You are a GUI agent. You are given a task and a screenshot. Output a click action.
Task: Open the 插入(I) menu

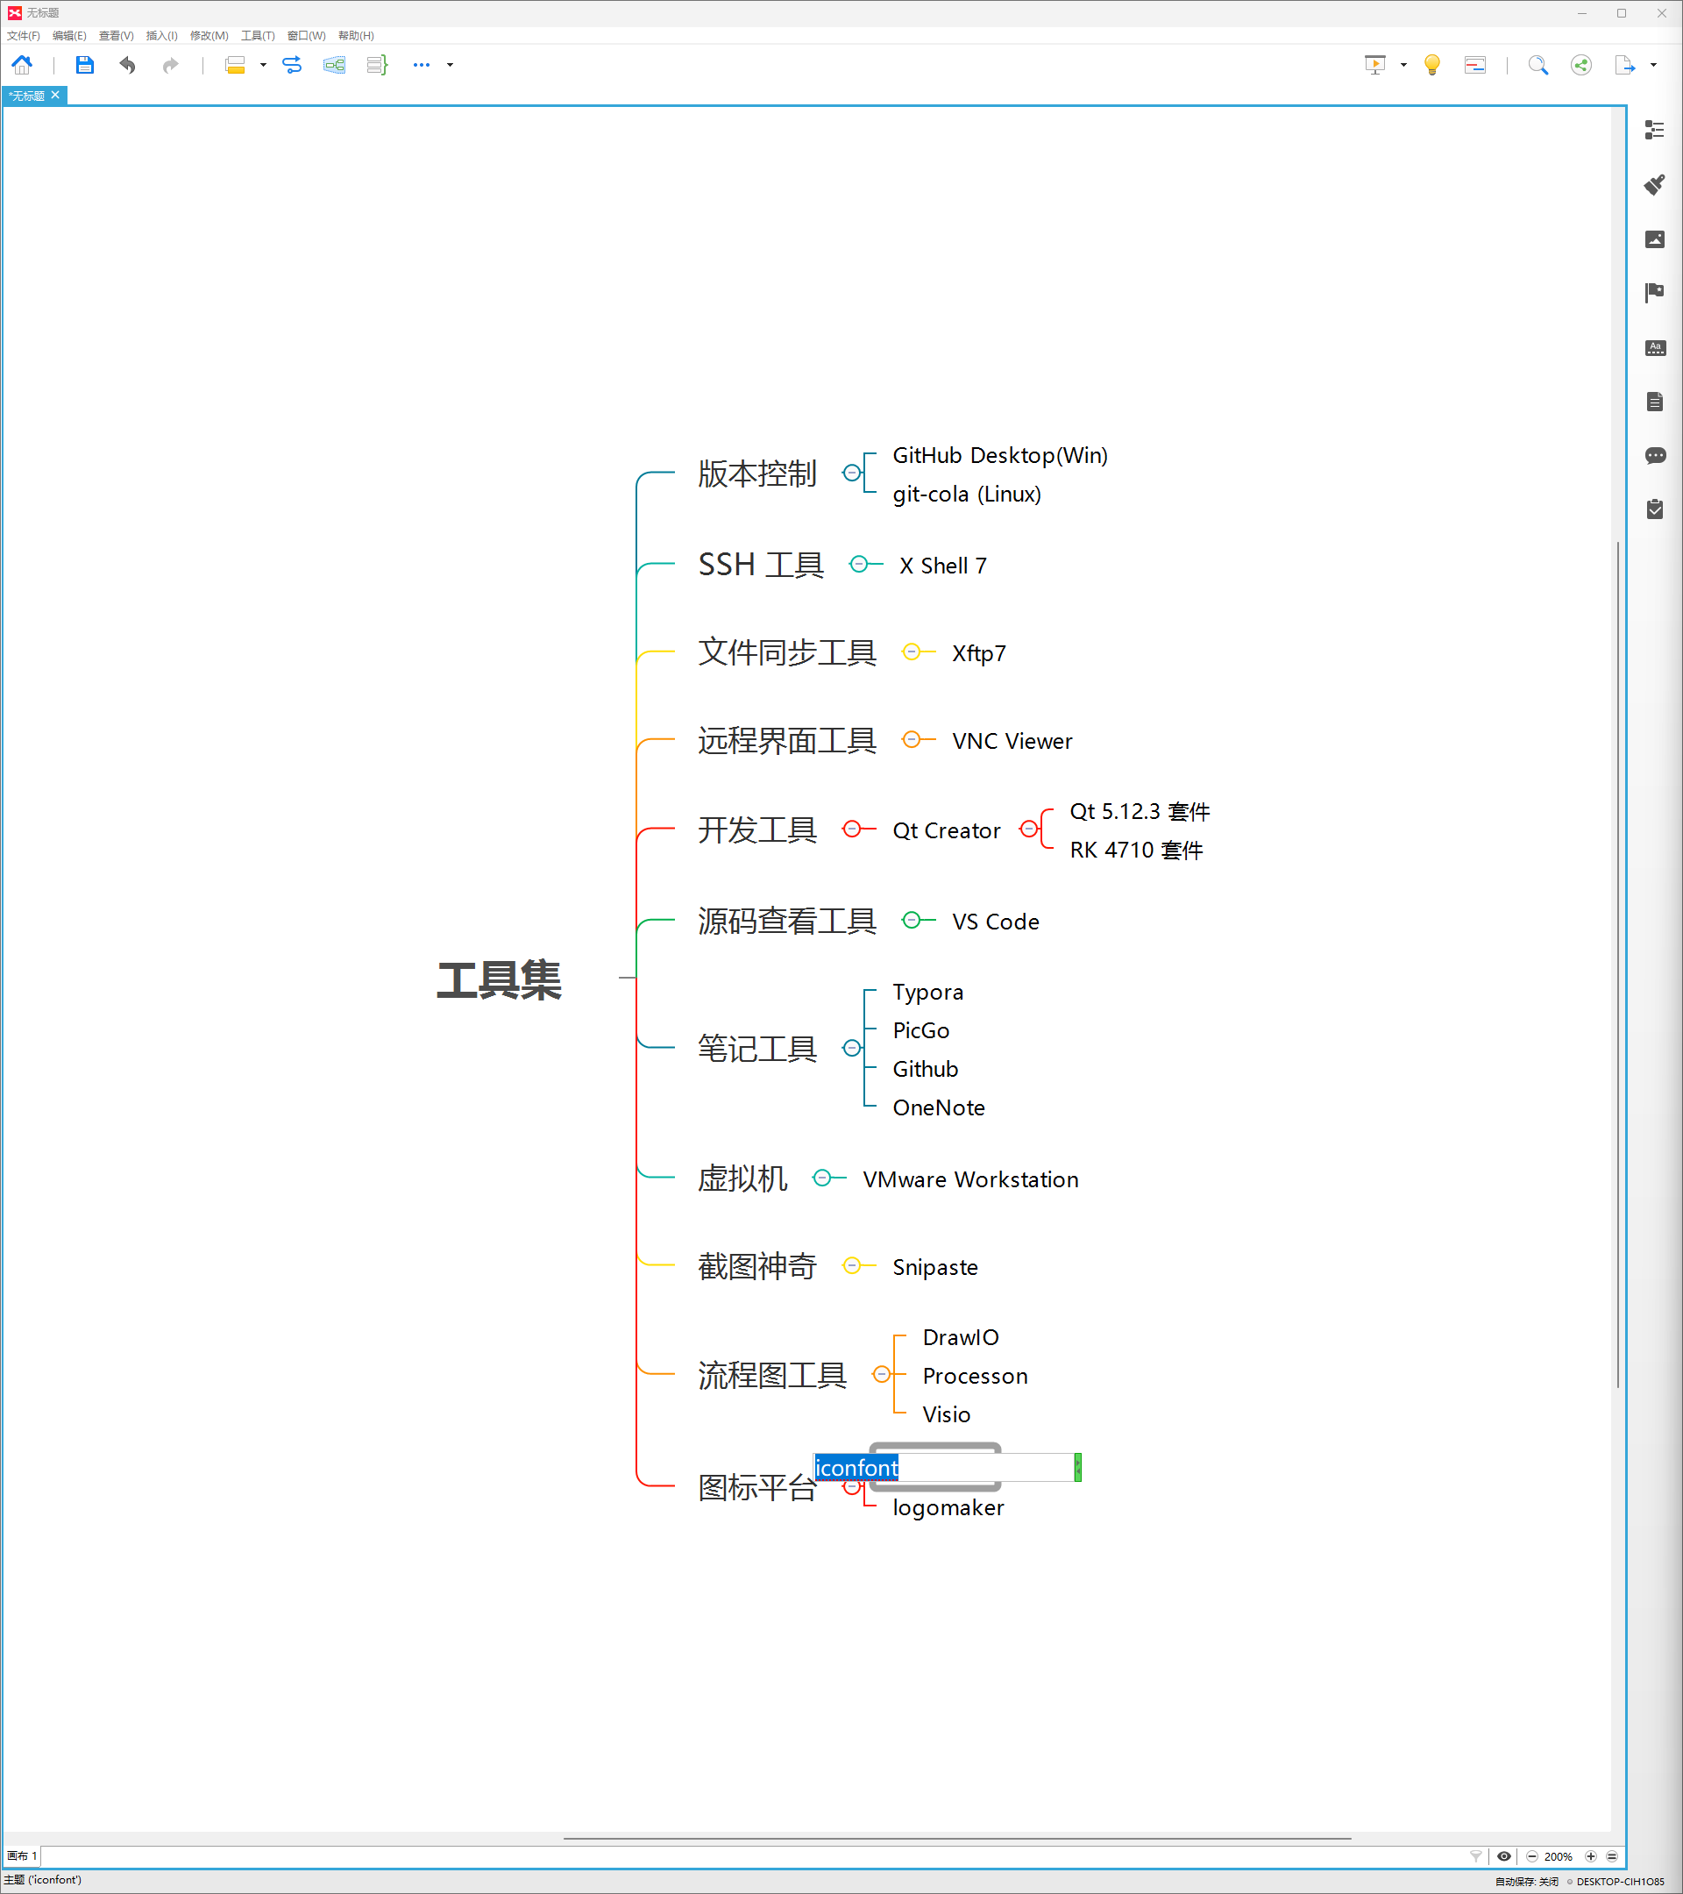coord(161,35)
